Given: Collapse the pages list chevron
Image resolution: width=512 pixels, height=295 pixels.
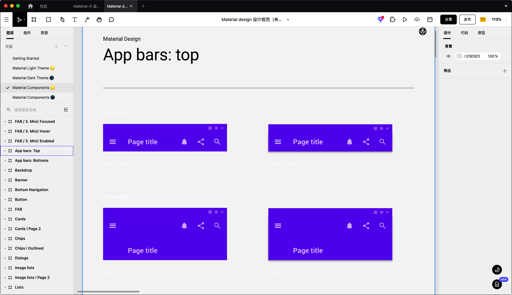Looking at the screenshot, I should click(x=66, y=46).
